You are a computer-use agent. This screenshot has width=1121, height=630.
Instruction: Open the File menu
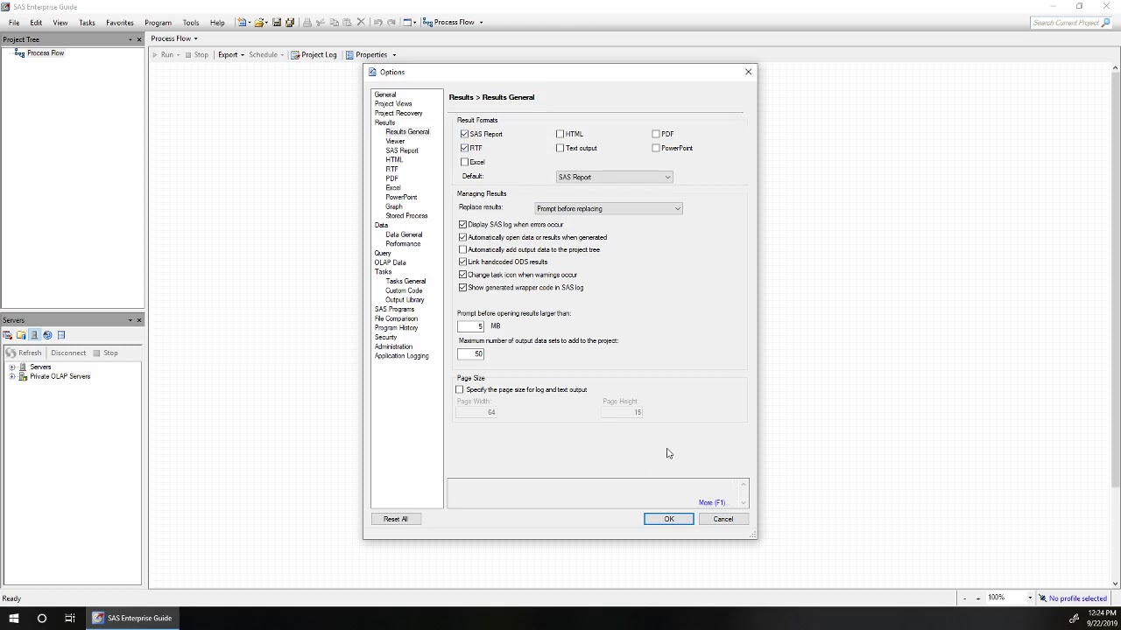pyautogui.click(x=14, y=23)
